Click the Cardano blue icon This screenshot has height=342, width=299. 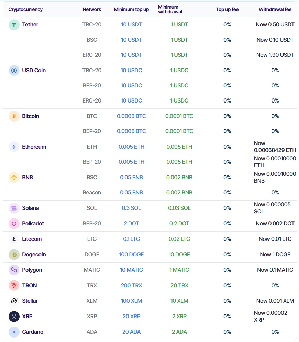pos(14,332)
